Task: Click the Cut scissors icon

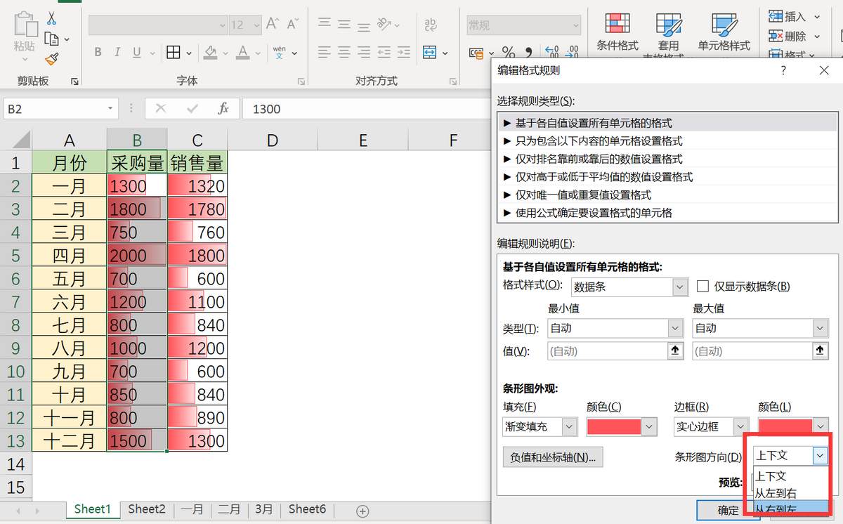Action: click(x=51, y=20)
